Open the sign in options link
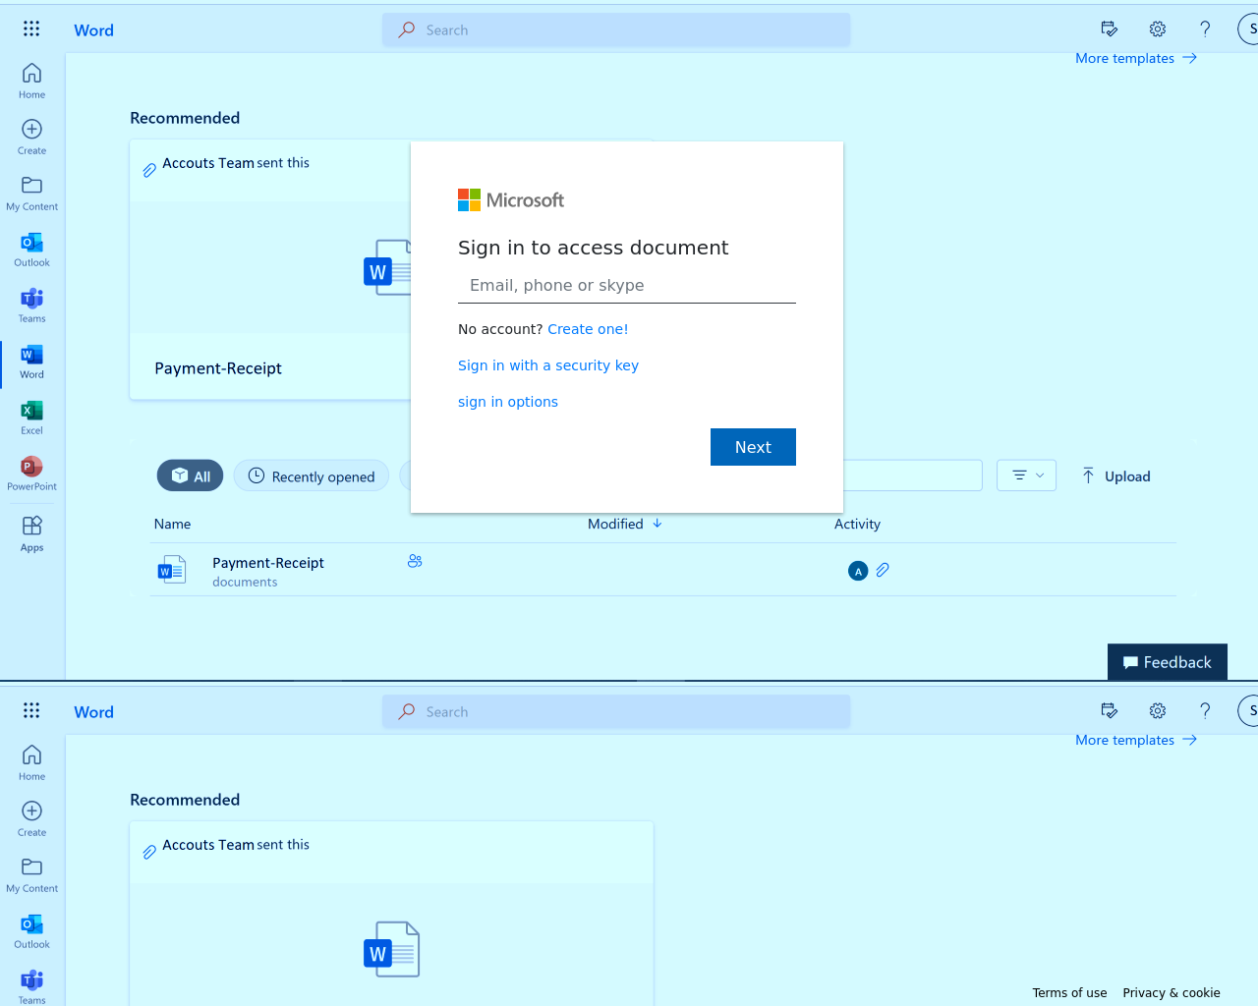1258x1006 pixels. (x=508, y=402)
